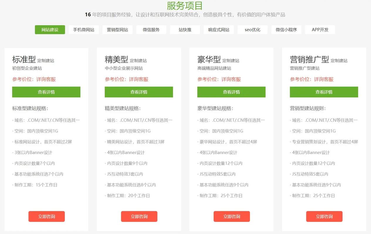
Task: Click the 高端精品网站建站 subtitle
Action: tap(214, 68)
